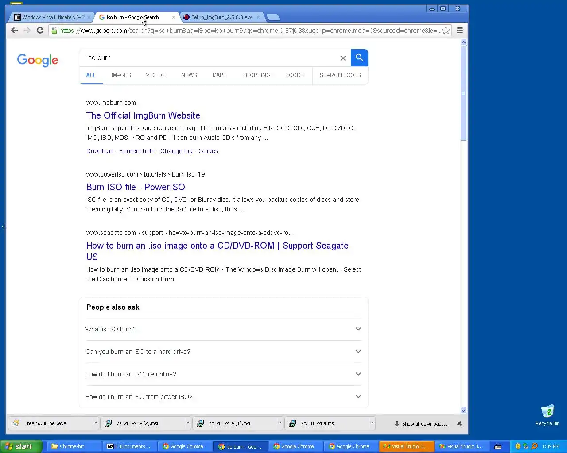Image resolution: width=567 pixels, height=453 pixels.
Task: Click the vertical scrollbar thumb
Action: pyautogui.click(x=464, y=93)
